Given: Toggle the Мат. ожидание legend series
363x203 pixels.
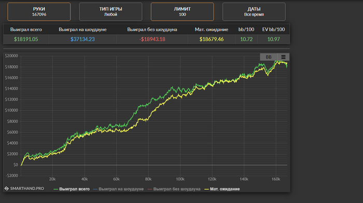Looking at the screenshot, I should click(222, 189).
